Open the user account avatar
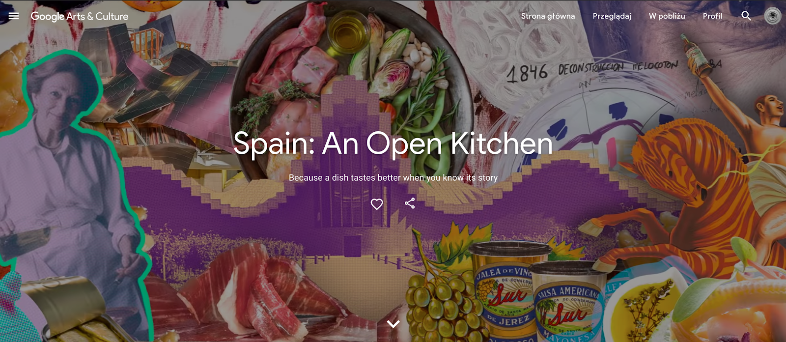Image resolution: width=786 pixels, height=342 pixels. (x=773, y=16)
